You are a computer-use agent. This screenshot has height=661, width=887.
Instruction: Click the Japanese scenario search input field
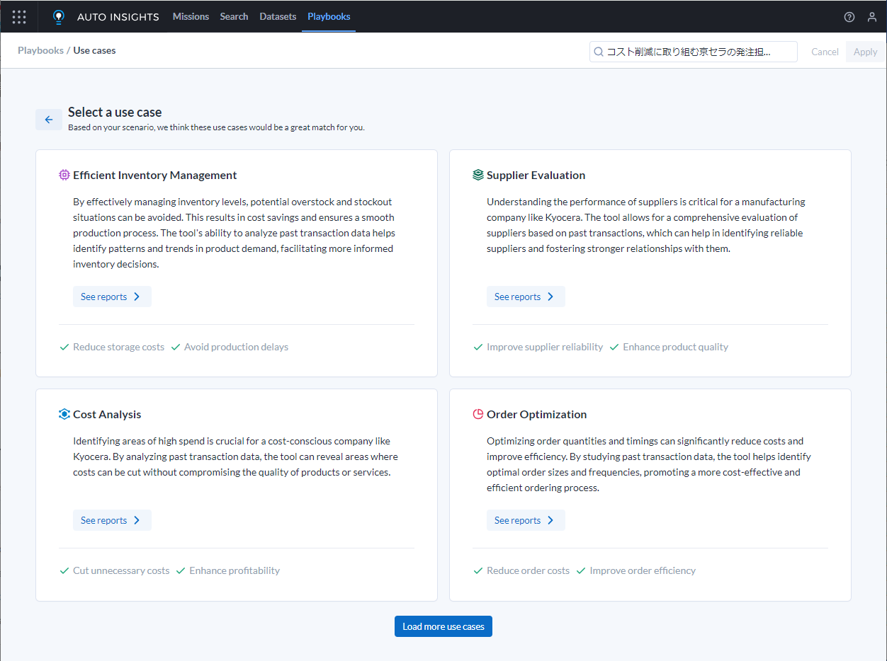(x=694, y=52)
